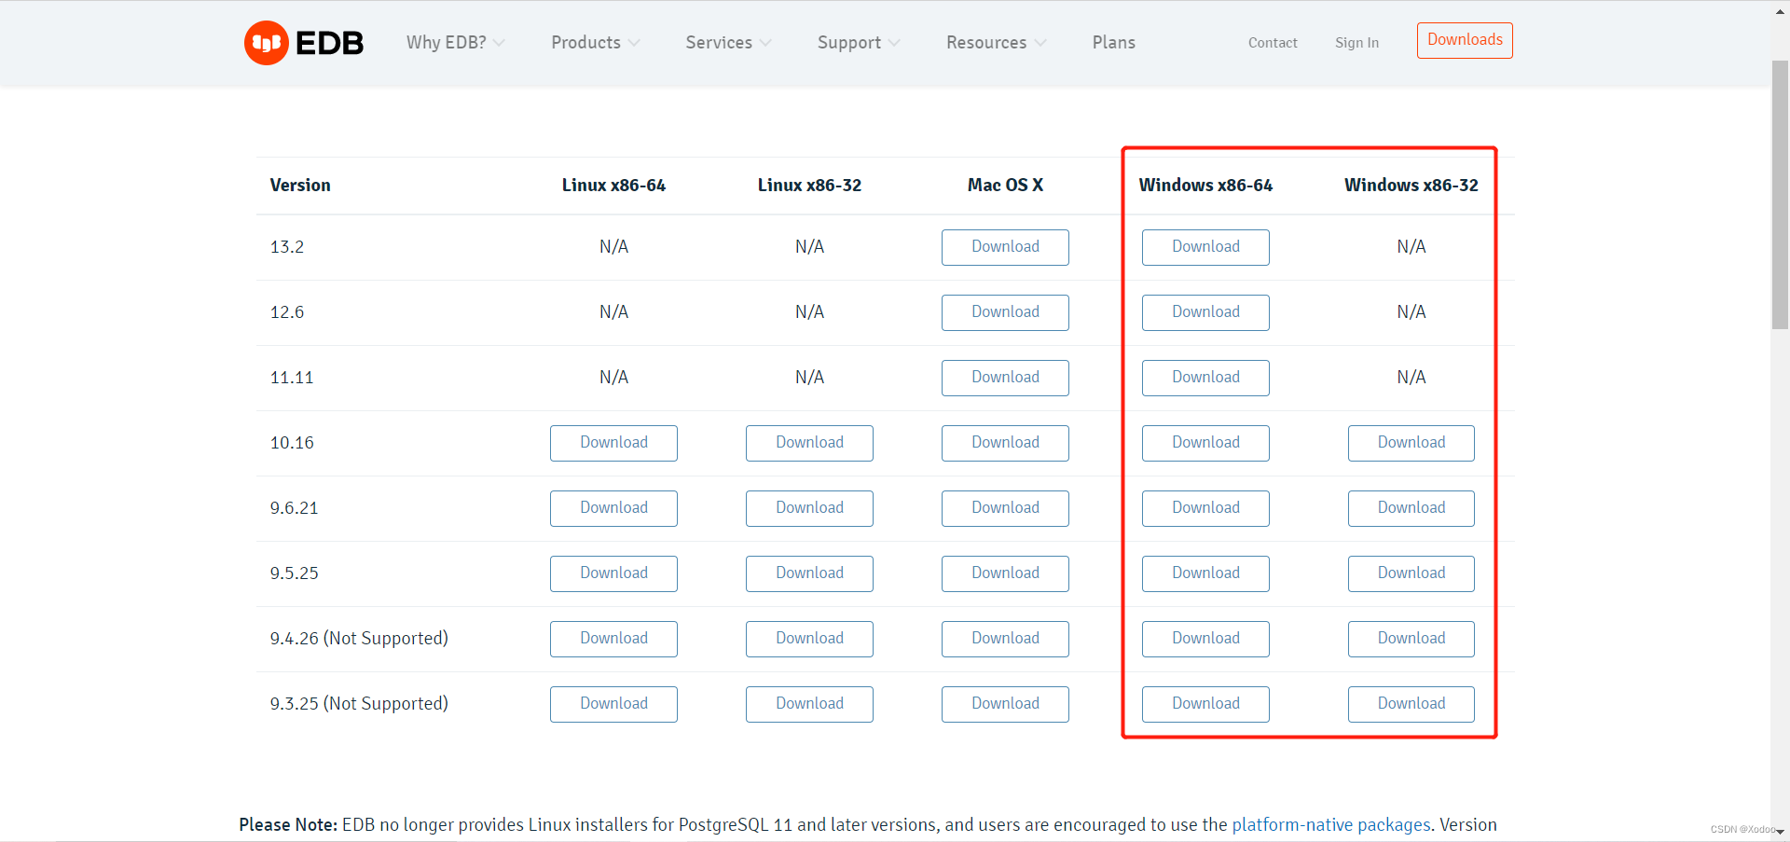The width and height of the screenshot is (1790, 842).
Task: Download version 9.4.26 for Linux x86-64
Action: click(x=613, y=639)
